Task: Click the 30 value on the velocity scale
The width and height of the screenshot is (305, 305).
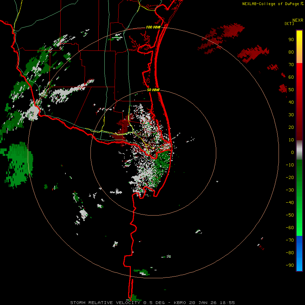Action: point(291,115)
